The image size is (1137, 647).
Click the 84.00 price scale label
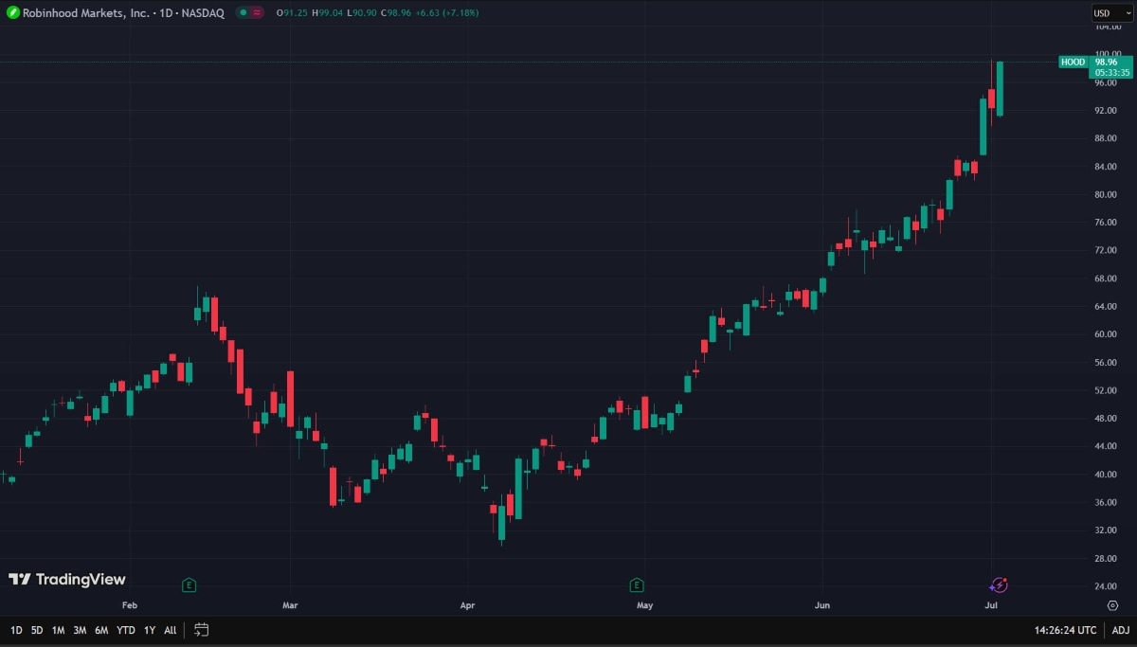[x=1107, y=167]
